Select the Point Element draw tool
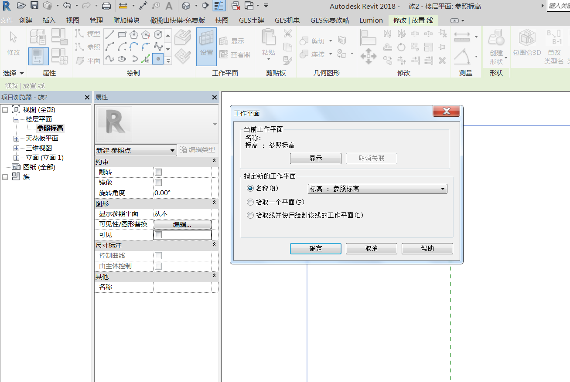The image size is (570, 382). [x=158, y=58]
